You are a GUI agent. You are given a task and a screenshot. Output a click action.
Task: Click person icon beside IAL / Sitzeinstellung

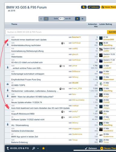(x=8, y=124)
